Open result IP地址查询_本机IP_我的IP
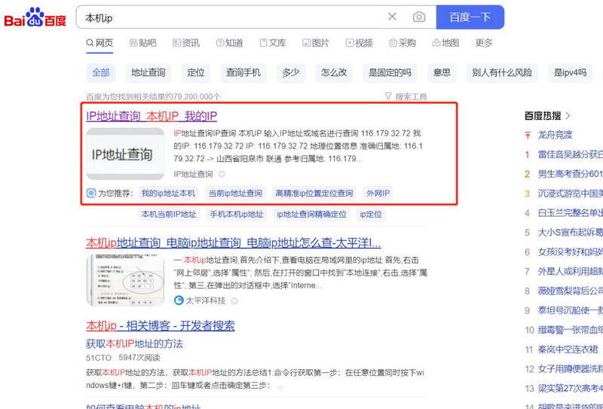Screen dimensions: 603x409 coord(152,116)
